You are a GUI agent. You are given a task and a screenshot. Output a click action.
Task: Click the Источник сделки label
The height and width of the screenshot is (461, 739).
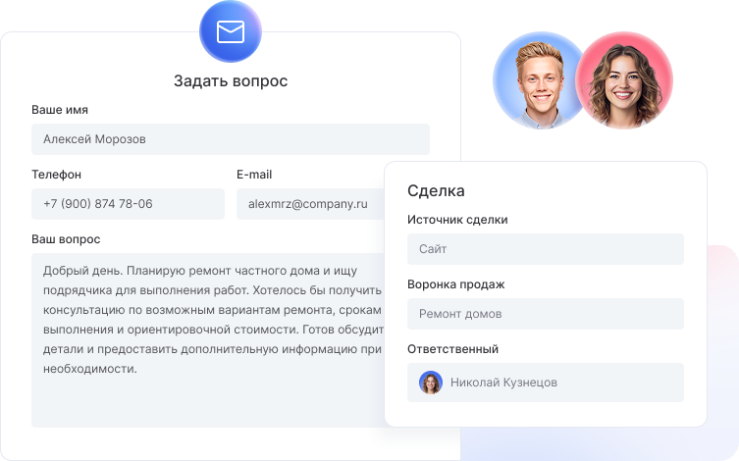pos(457,220)
